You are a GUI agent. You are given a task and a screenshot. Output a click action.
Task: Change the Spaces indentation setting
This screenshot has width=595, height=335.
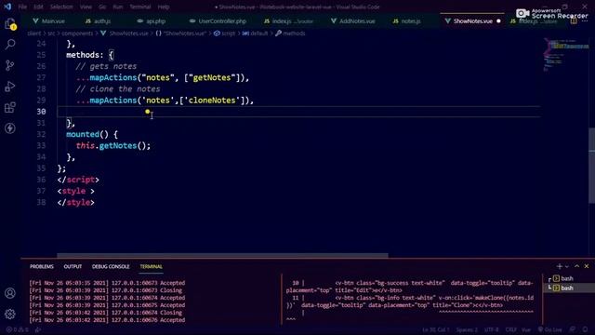click(467, 329)
